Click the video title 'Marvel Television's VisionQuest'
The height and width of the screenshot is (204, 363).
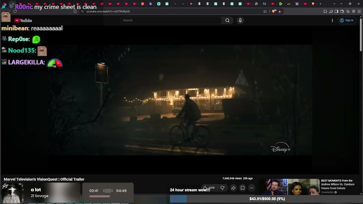tap(44, 179)
